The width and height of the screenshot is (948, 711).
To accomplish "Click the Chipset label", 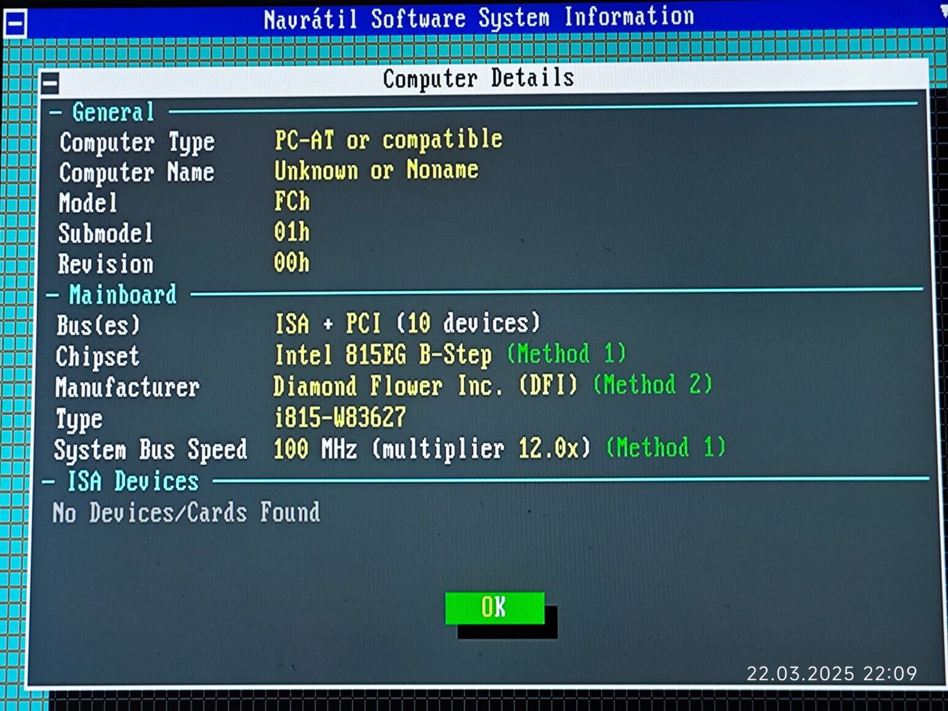I will pyautogui.click(x=97, y=356).
